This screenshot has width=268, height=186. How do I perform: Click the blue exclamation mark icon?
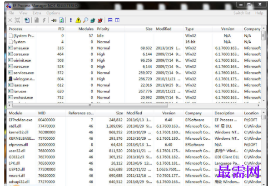click(x=71, y=20)
